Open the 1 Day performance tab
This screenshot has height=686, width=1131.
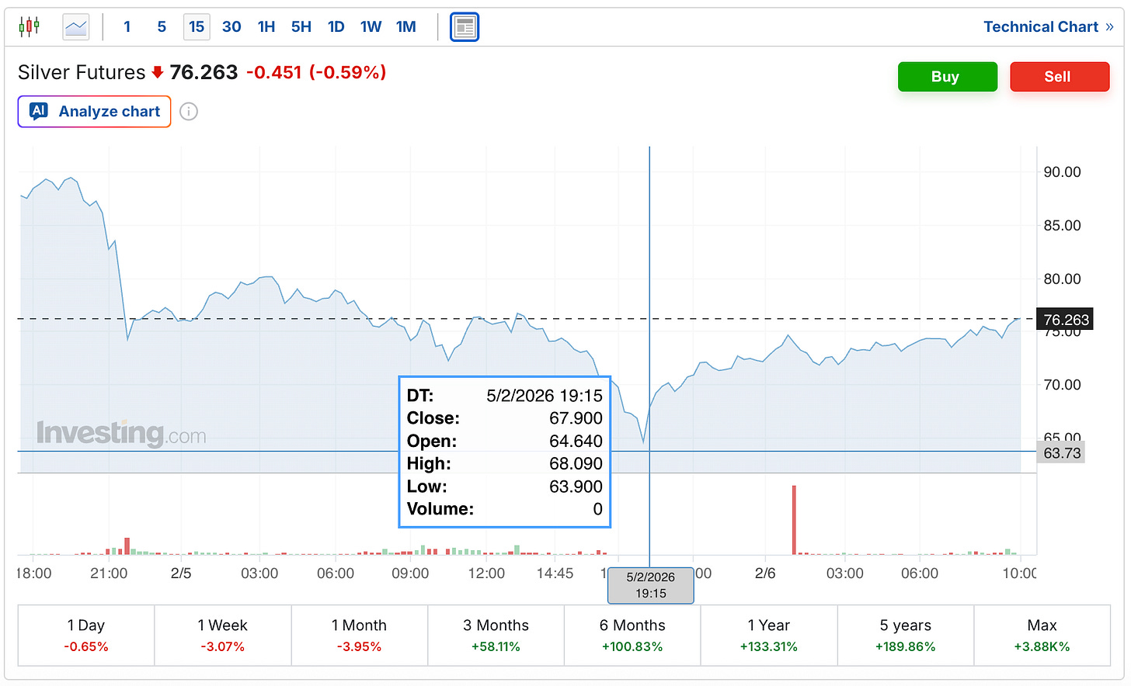(86, 636)
